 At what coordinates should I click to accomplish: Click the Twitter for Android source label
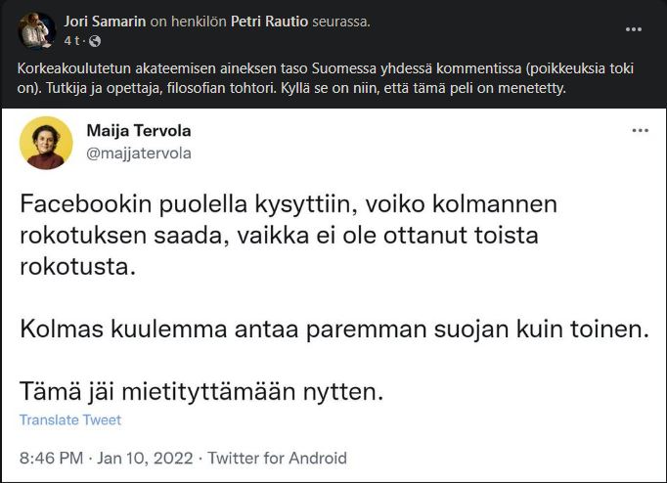(278, 458)
